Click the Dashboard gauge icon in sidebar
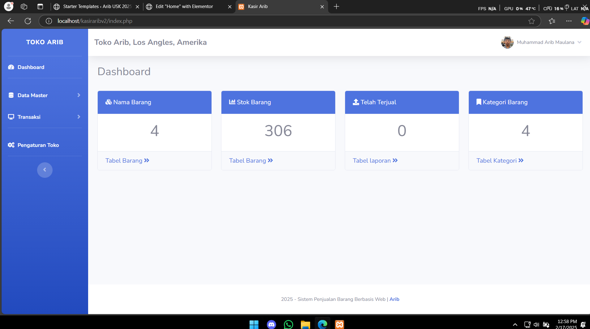Image resolution: width=590 pixels, height=329 pixels. (x=11, y=67)
